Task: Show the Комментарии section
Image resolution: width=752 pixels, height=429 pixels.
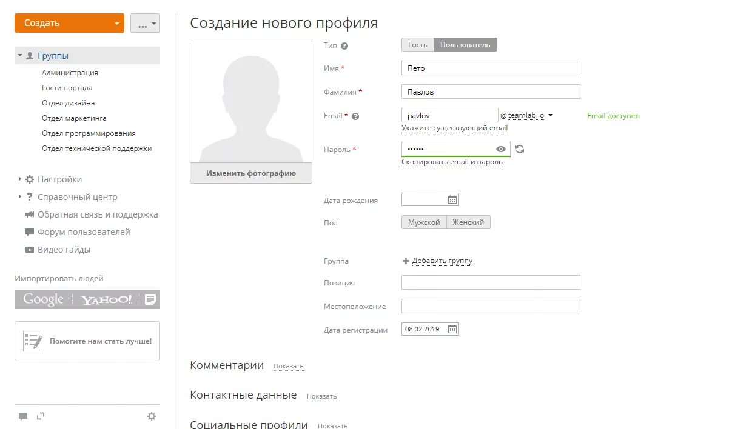Action: 289,367
